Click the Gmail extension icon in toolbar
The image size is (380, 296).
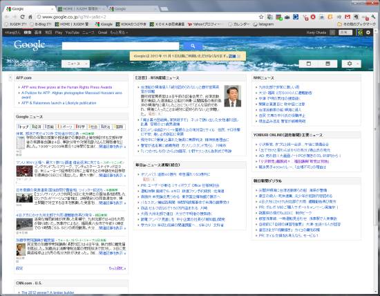point(348,17)
